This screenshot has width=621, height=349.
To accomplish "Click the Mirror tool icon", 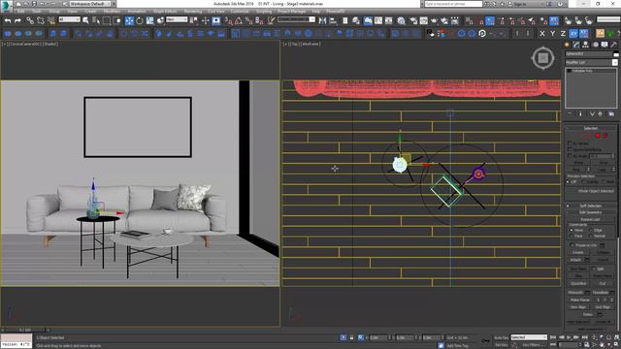I will tap(323, 20).
